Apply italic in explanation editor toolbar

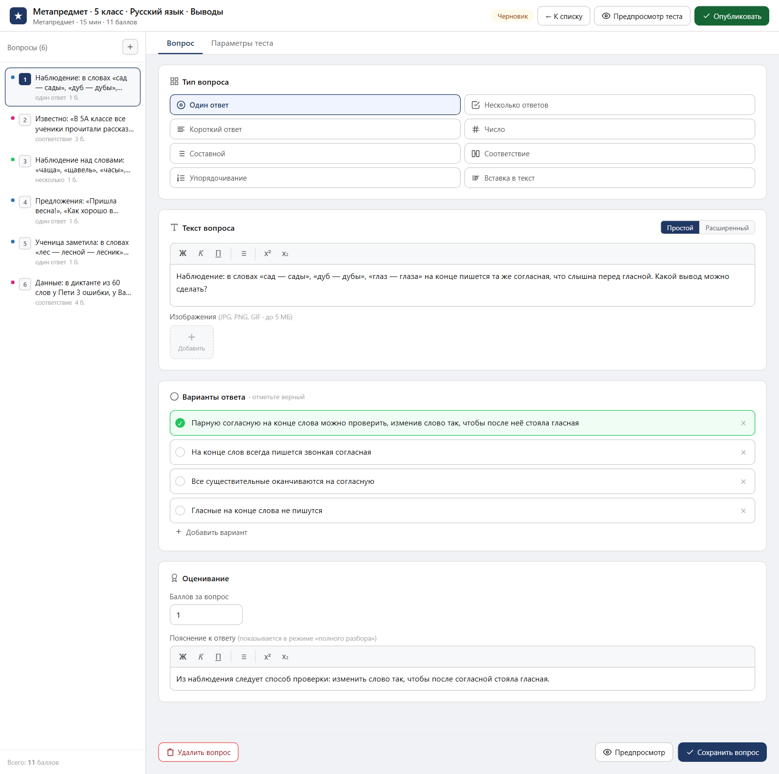coord(201,657)
